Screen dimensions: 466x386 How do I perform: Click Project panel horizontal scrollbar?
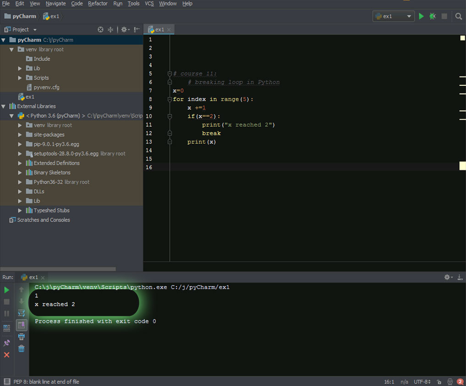(58, 269)
